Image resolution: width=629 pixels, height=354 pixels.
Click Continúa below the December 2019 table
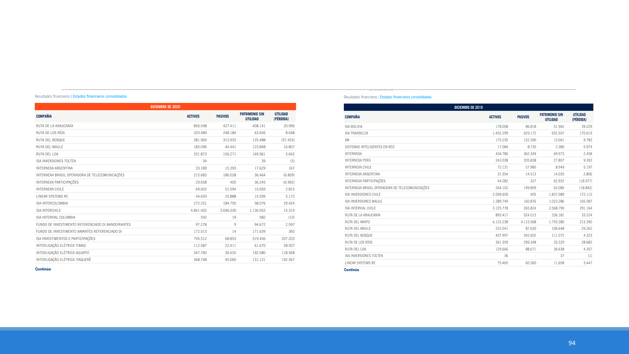351,270
